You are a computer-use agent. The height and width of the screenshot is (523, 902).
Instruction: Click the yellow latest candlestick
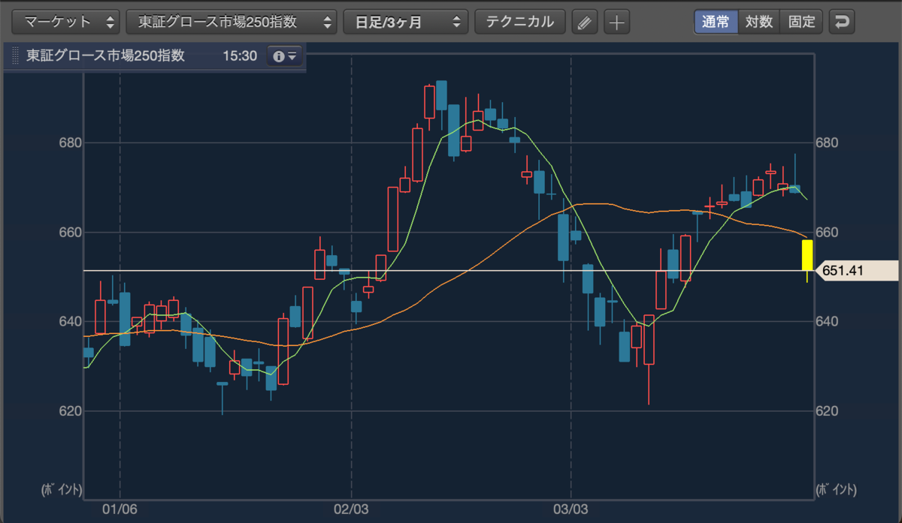coord(807,255)
